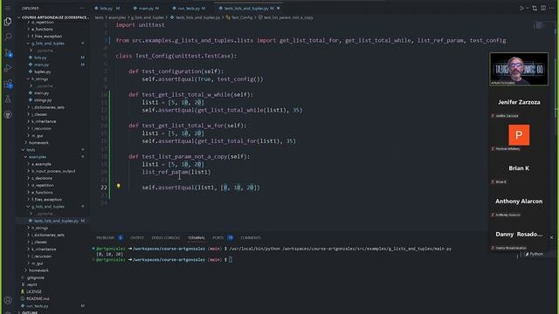
Task: Open the Extensions view
Action: click(8, 84)
